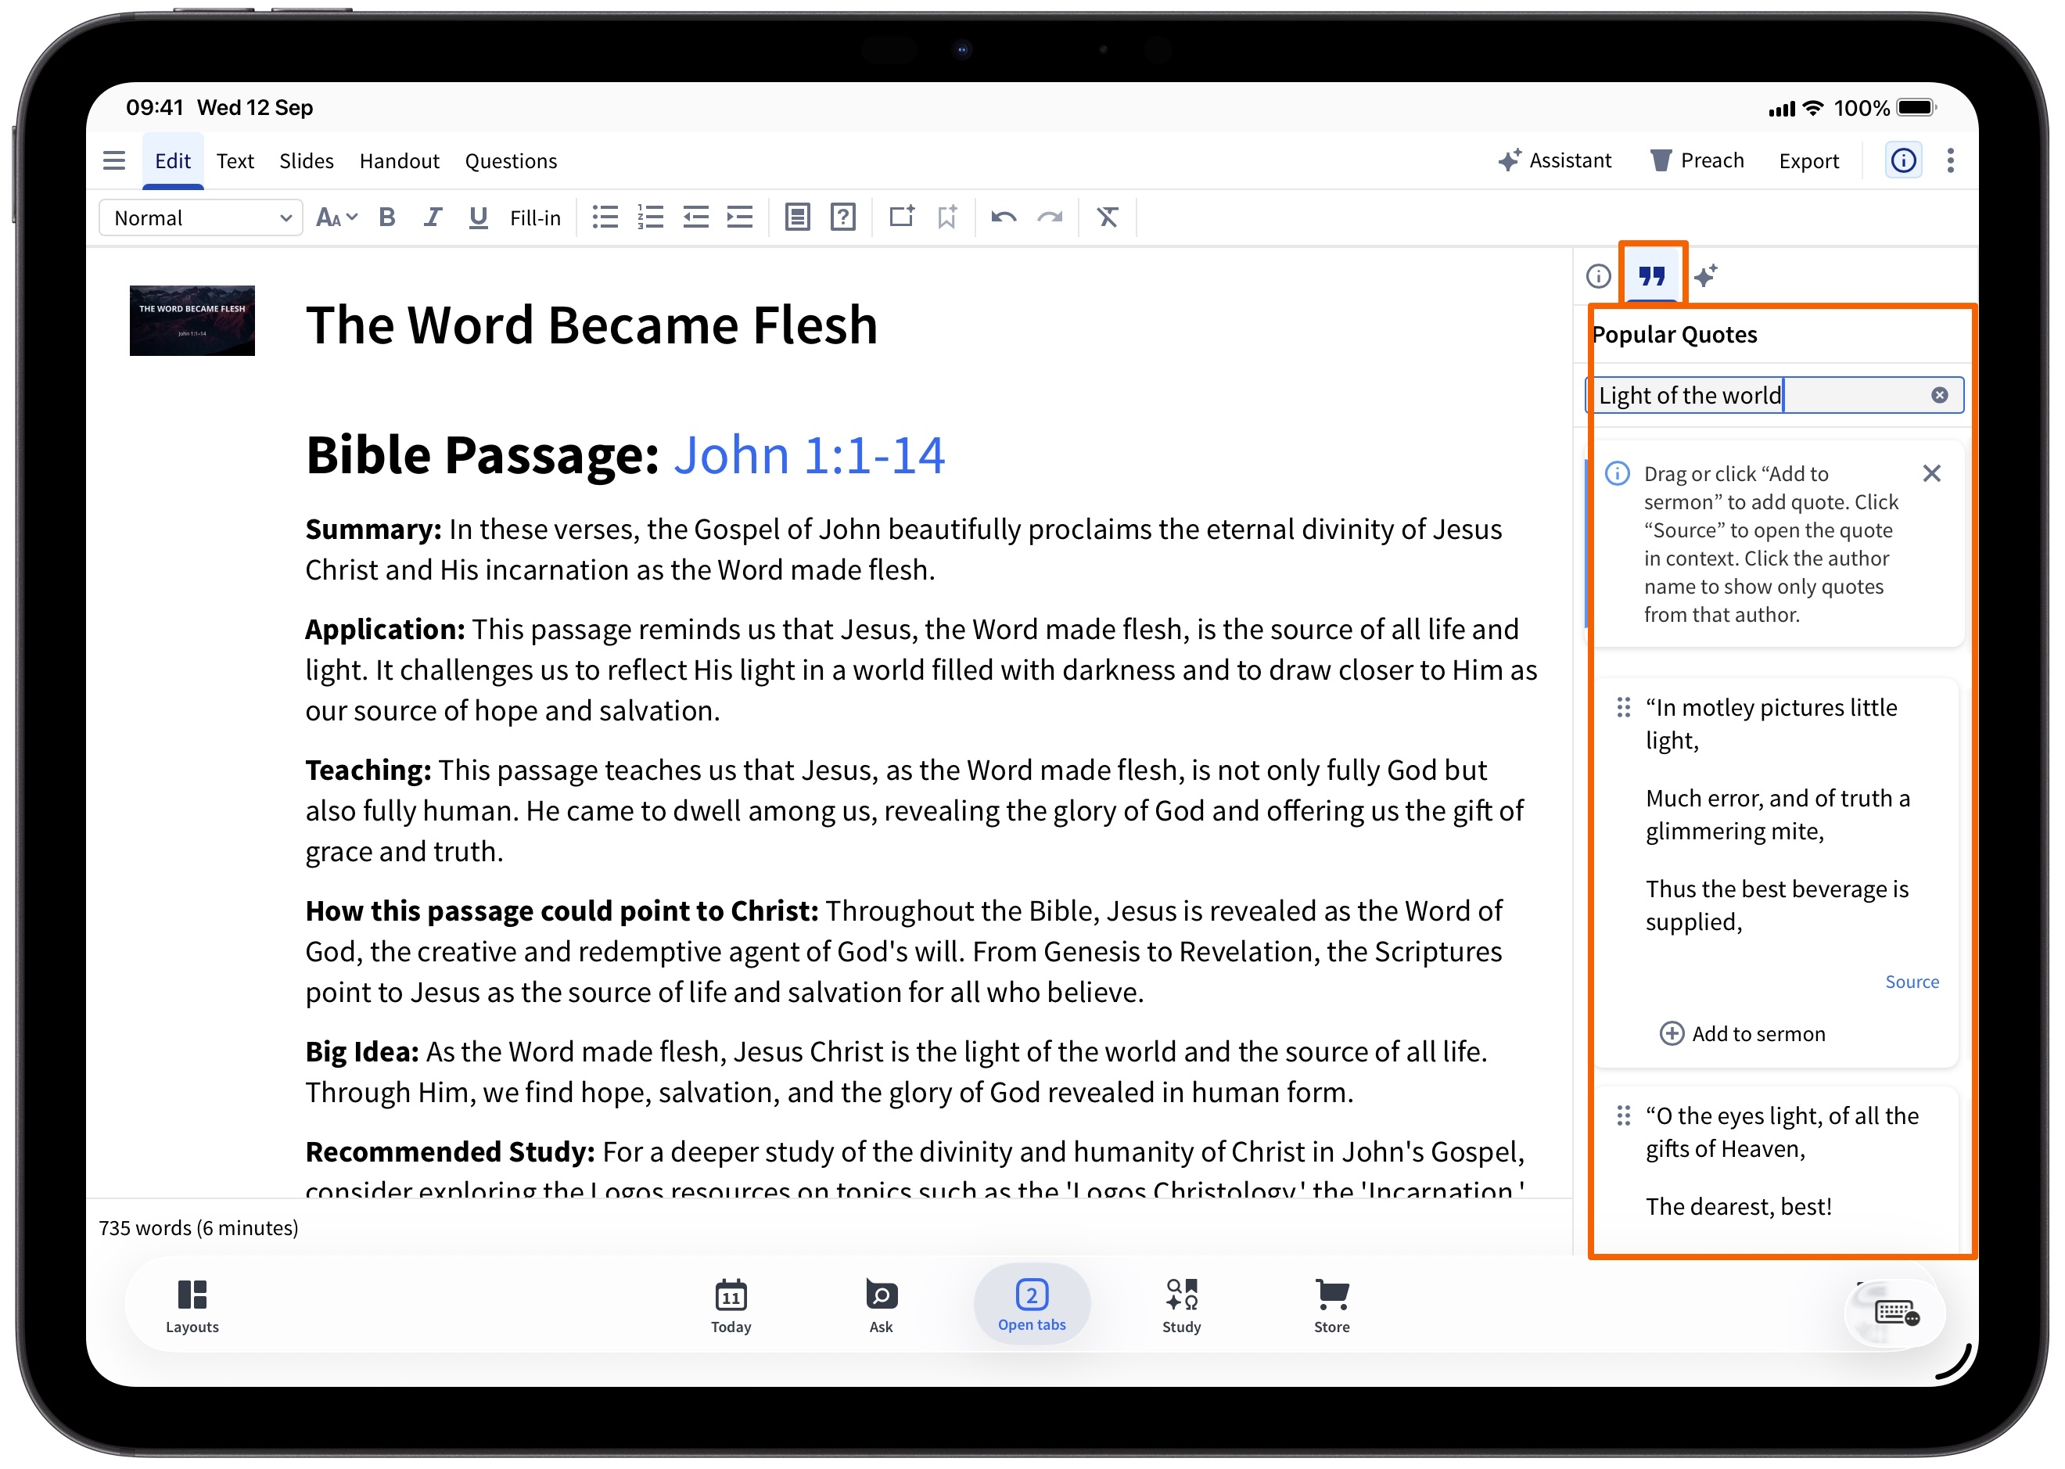Toggle the on-screen keyboard button
This screenshot has width=2065, height=1469.
click(1897, 1314)
